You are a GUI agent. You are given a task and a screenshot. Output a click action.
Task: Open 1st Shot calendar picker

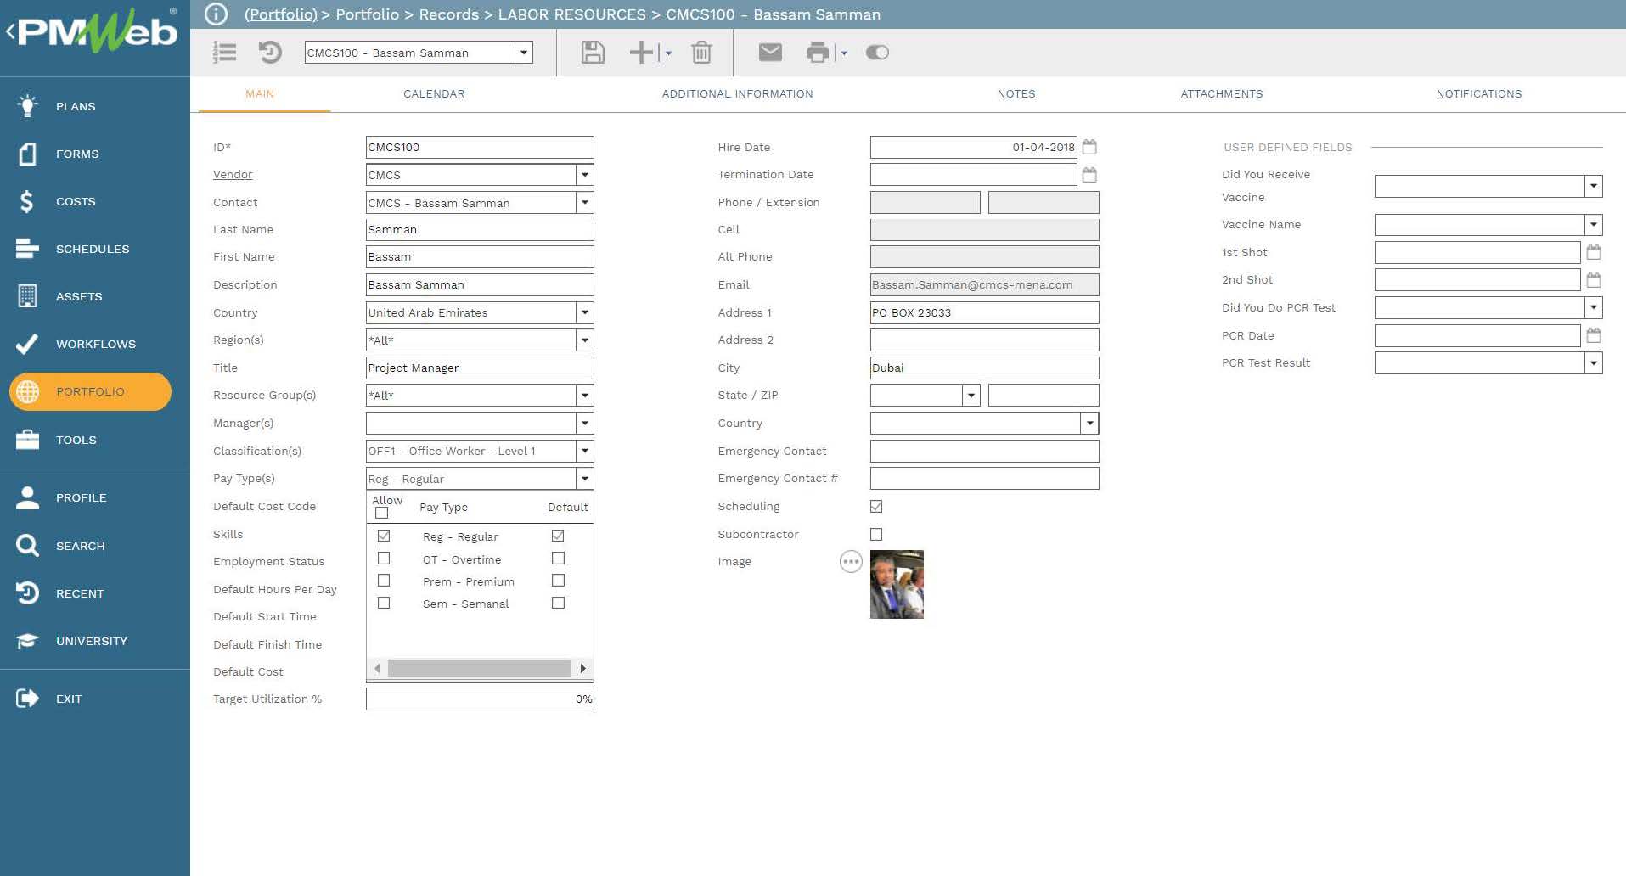click(x=1594, y=252)
